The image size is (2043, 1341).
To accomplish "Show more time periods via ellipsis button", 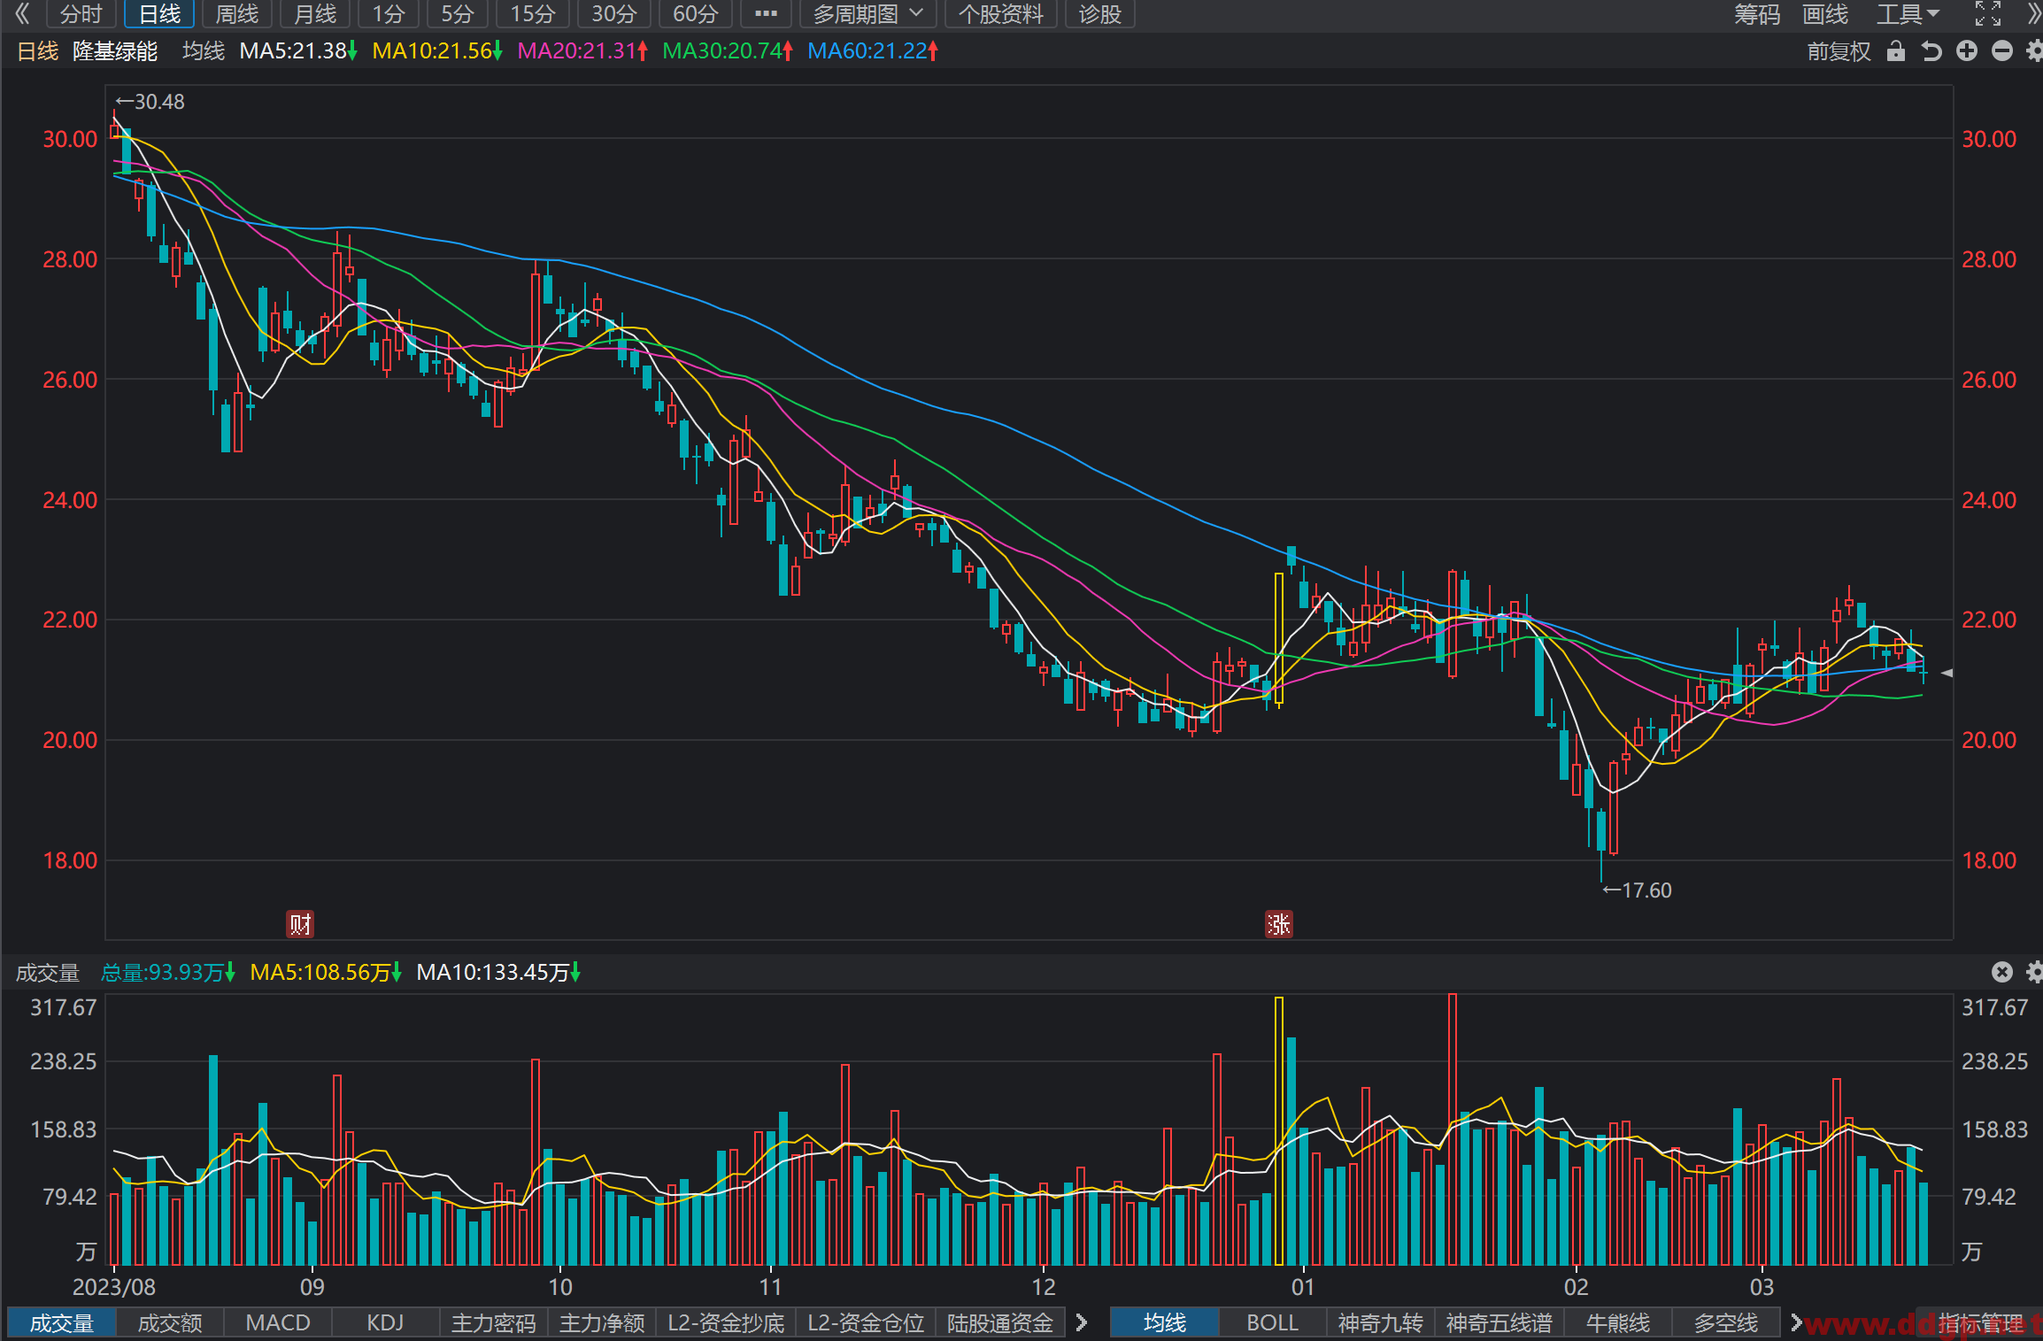I will point(766,14).
